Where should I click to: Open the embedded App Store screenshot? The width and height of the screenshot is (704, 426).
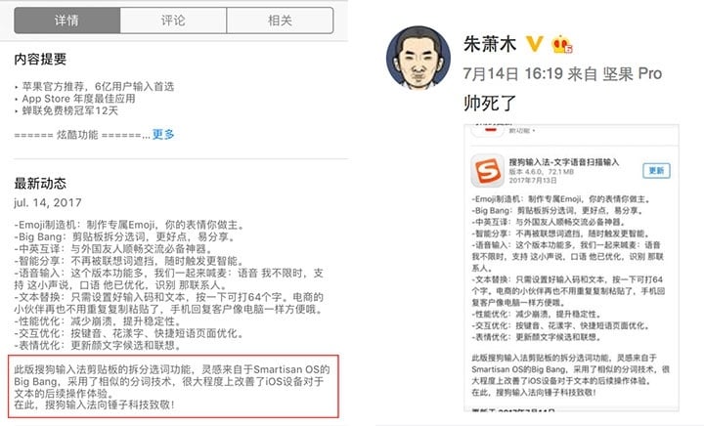(571, 268)
